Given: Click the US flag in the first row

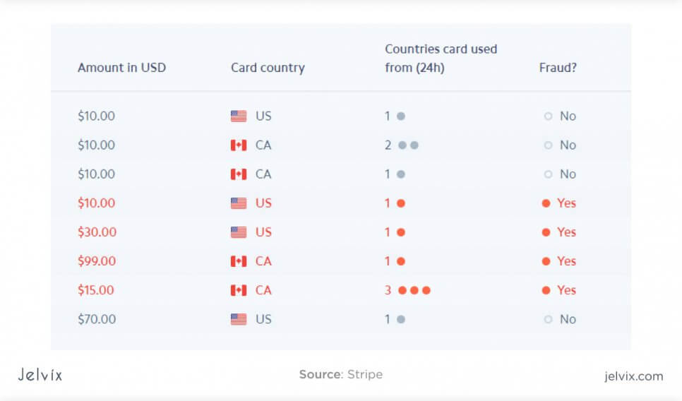Looking at the screenshot, I should pos(239,116).
